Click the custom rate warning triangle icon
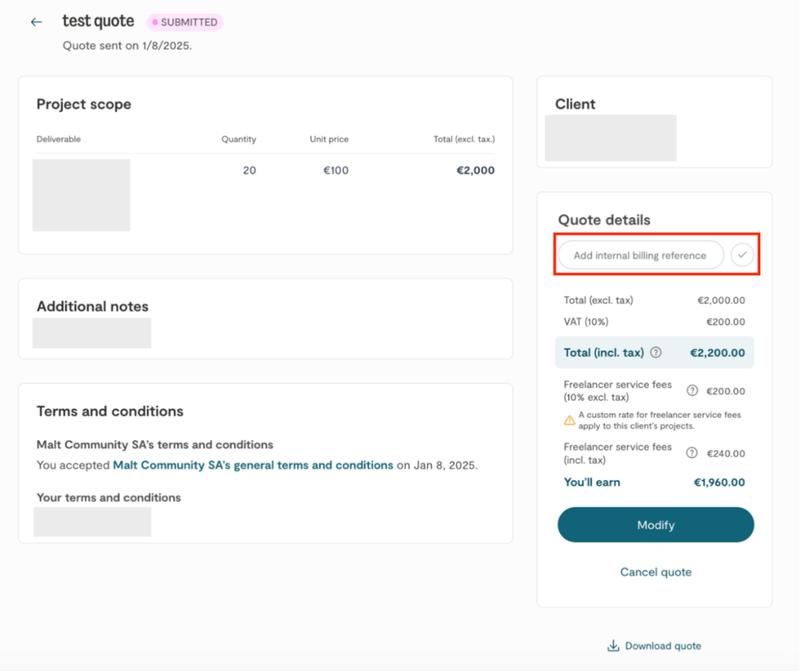Viewport: 800px width, 671px height. click(x=569, y=420)
